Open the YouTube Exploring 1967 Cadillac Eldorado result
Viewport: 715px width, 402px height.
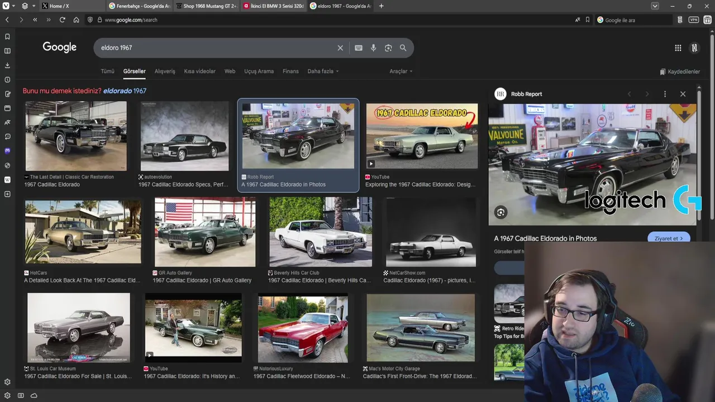pos(422,136)
